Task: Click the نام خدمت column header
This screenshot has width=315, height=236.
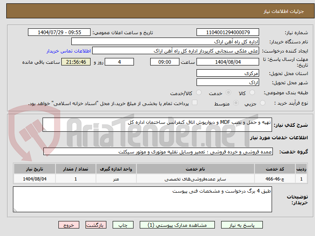Action: 195,169
